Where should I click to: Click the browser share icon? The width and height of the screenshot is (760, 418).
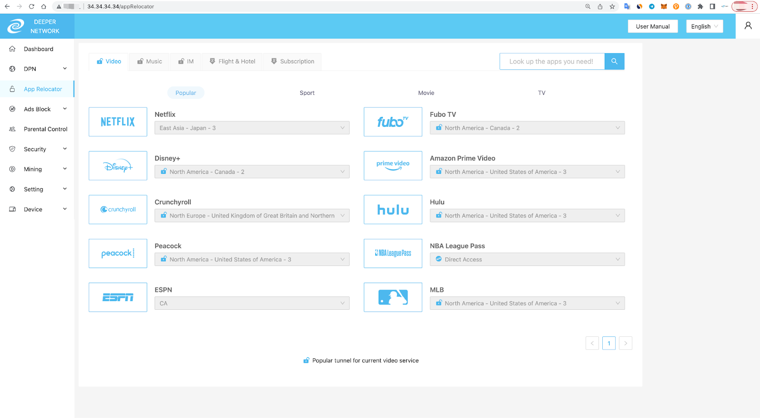click(x=600, y=7)
